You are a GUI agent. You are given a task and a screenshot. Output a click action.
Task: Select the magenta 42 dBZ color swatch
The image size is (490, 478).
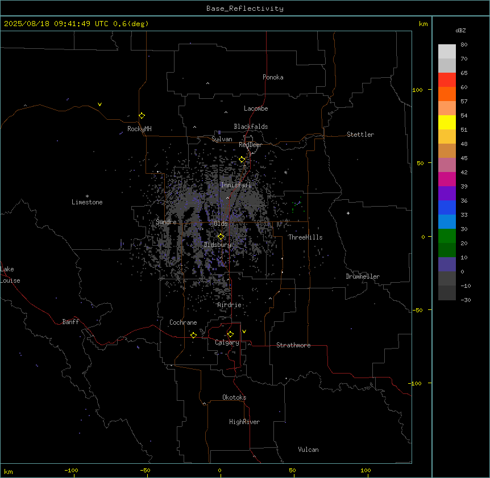click(x=447, y=179)
